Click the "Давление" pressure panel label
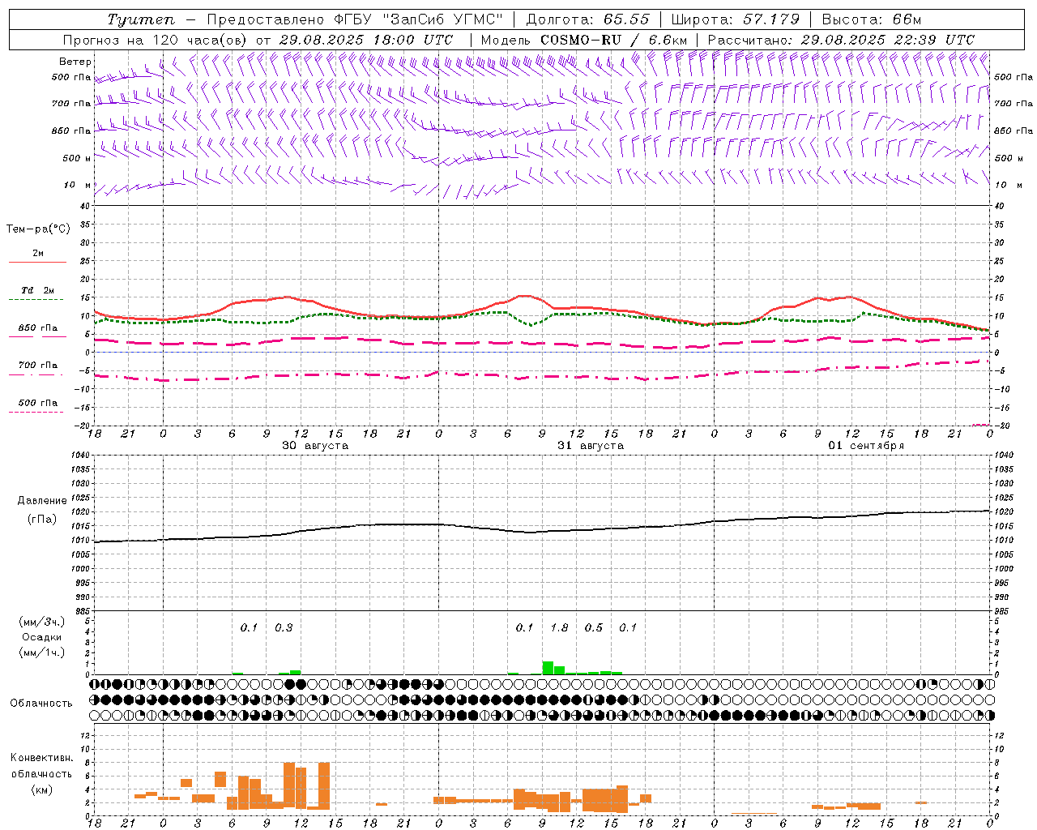This screenshot has height=830, width=1037. [42, 501]
